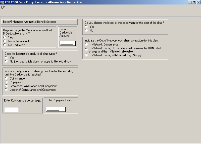Select Yes for Deductible applies to all drugs
The width and height of the screenshot is (201, 144).
6,57
